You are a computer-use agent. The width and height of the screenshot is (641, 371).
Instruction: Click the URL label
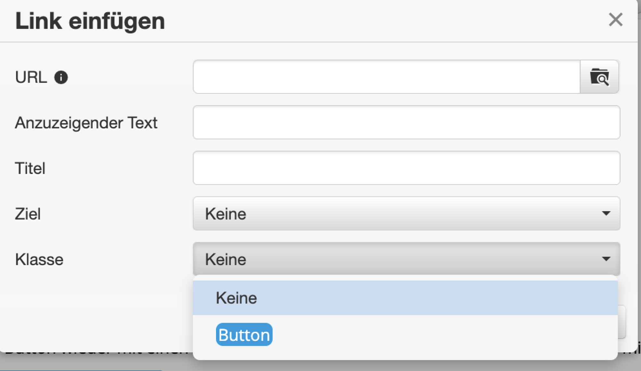click(x=31, y=77)
